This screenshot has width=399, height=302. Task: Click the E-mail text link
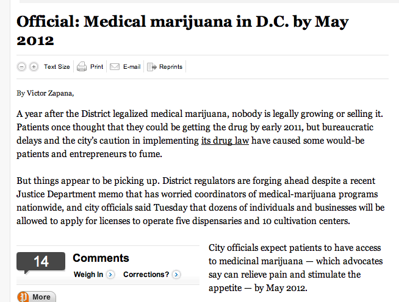coord(132,67)
